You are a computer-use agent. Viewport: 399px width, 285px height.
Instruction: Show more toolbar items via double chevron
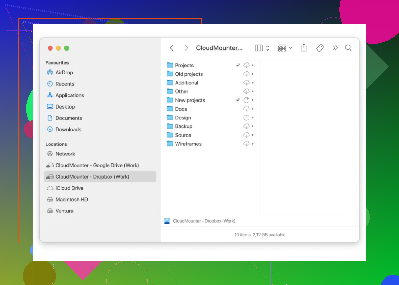point(335,48)
